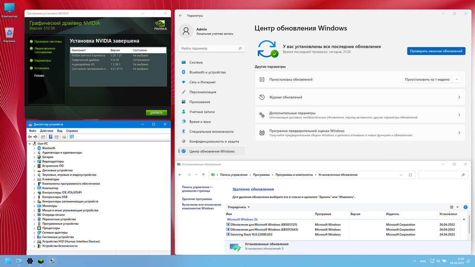Click Проверить наличие обновлений button
This screenshot has width=475, height=267.
point(436,51)
